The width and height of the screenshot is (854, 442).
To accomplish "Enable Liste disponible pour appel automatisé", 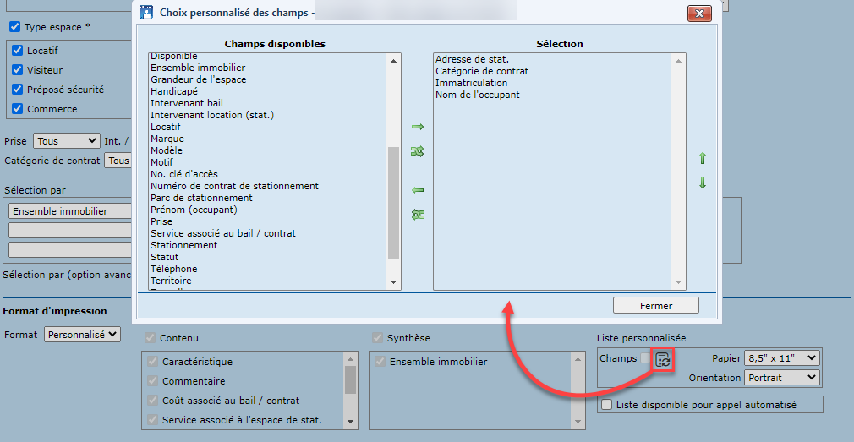I will [606, 405].
